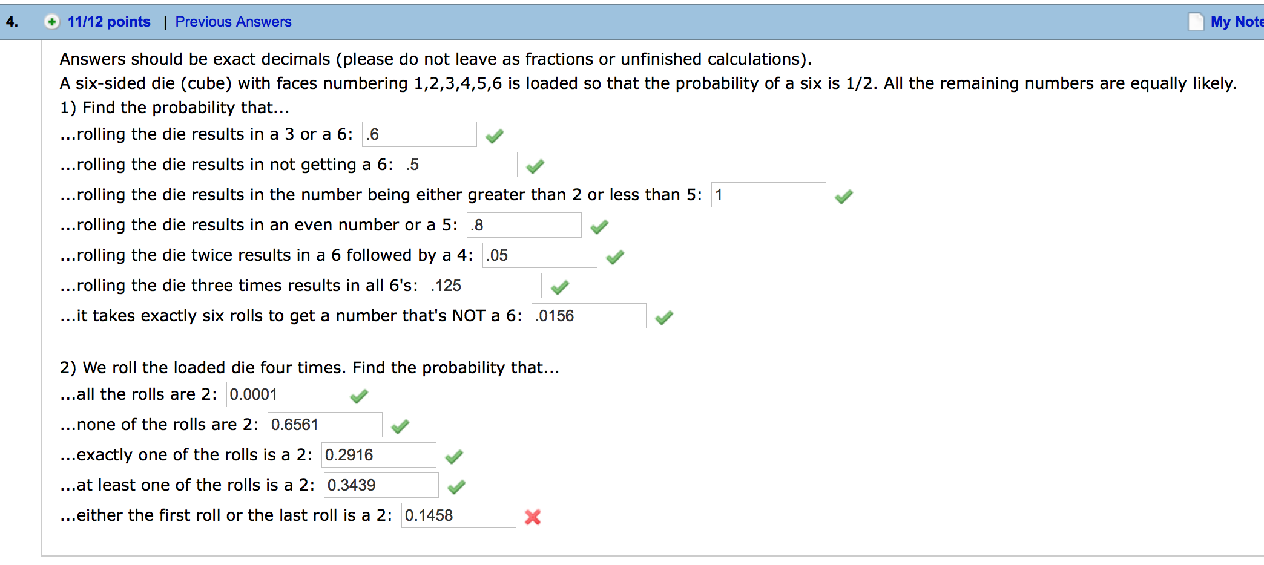Select the answer box containing 0.1458
The width and height of the screenshot is (1264, 565).
coord(458,515)
